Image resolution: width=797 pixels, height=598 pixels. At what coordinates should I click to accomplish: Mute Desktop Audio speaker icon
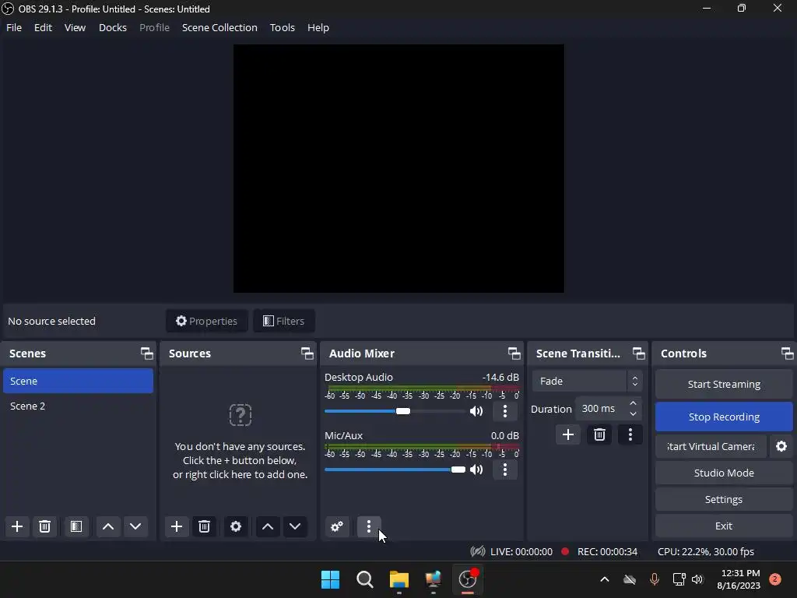coord(476,411)
